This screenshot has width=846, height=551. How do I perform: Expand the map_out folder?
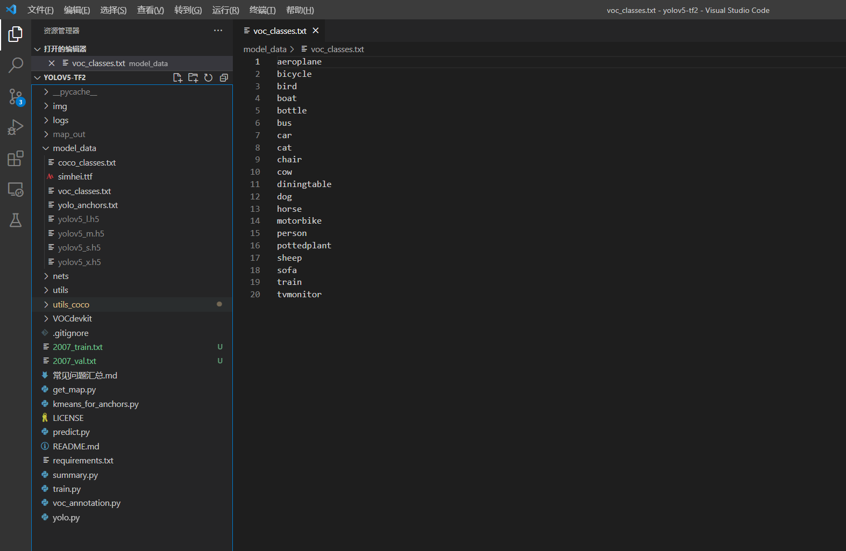pos(46,134)
